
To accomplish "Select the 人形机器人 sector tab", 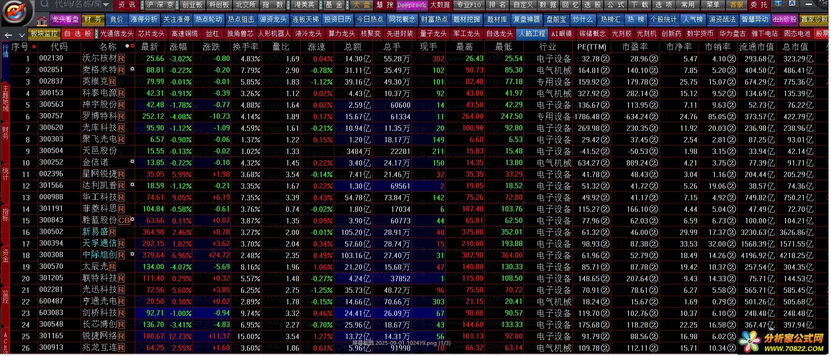I will pyautogui.click(x=274, y=33).
